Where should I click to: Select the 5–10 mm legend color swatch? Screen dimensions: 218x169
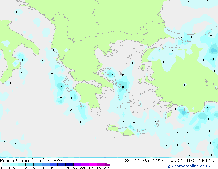click(x=38, y=165)
